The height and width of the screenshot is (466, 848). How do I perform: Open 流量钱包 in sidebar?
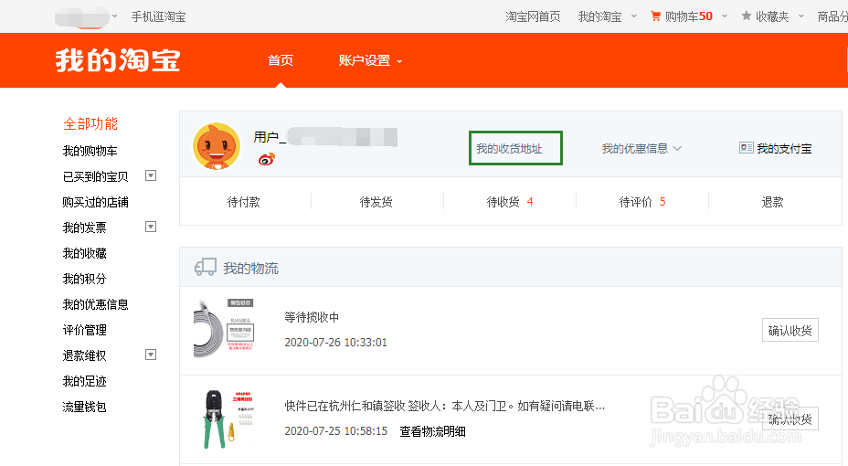pyautogui.click(x=84, y=407)
